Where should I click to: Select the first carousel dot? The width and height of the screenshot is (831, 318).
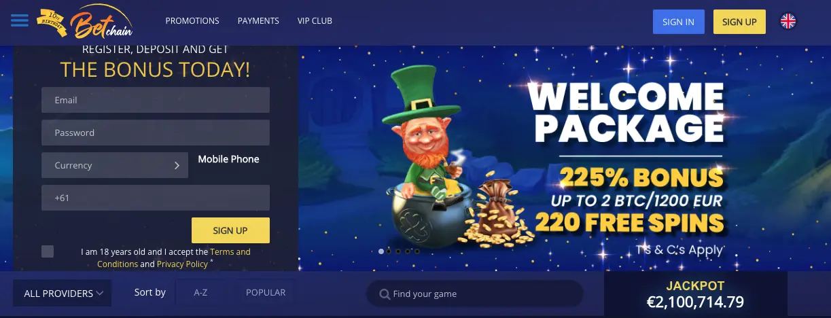point(381,251)
